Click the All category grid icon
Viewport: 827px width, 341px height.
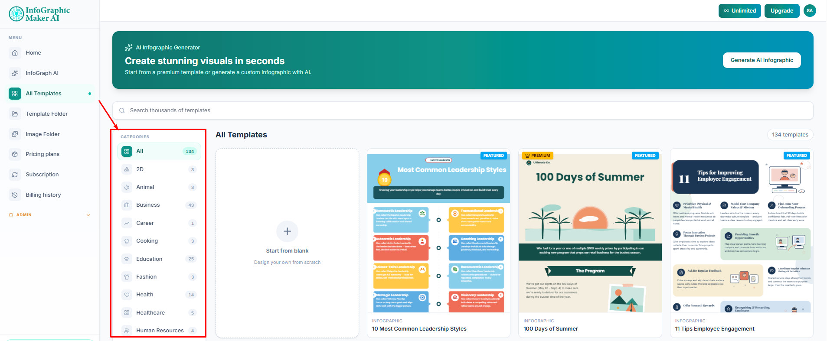click(127, 151)
